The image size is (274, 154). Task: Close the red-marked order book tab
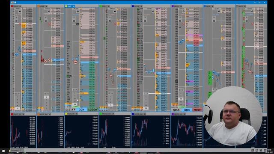20,6
